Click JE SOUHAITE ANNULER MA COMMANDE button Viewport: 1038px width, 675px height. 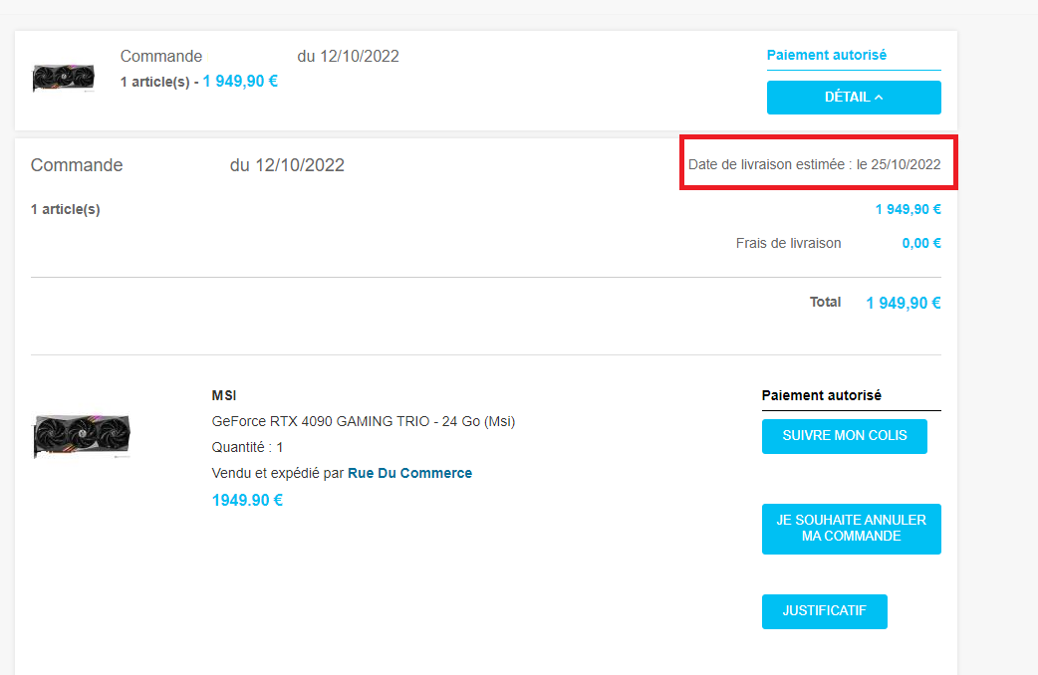click(852, 529)
